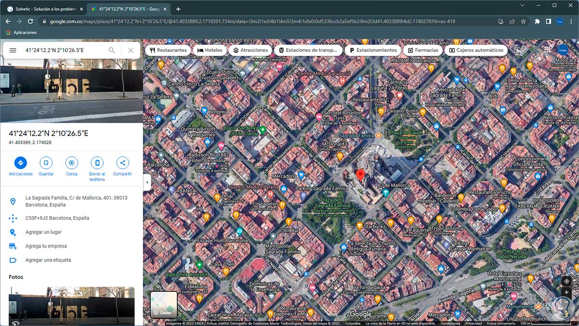Filter map by Restaurantes chip
The image size is (579, 326).
point(168,50)
